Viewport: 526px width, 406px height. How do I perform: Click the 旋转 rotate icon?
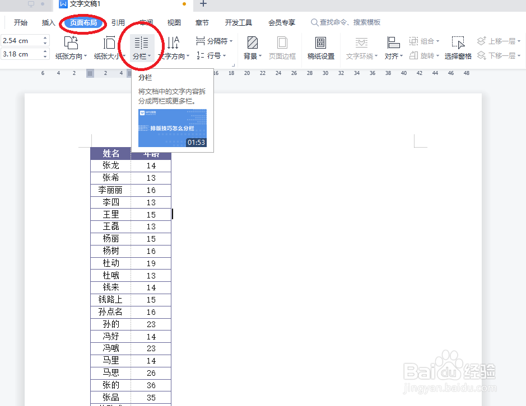[x=413, y=55]
